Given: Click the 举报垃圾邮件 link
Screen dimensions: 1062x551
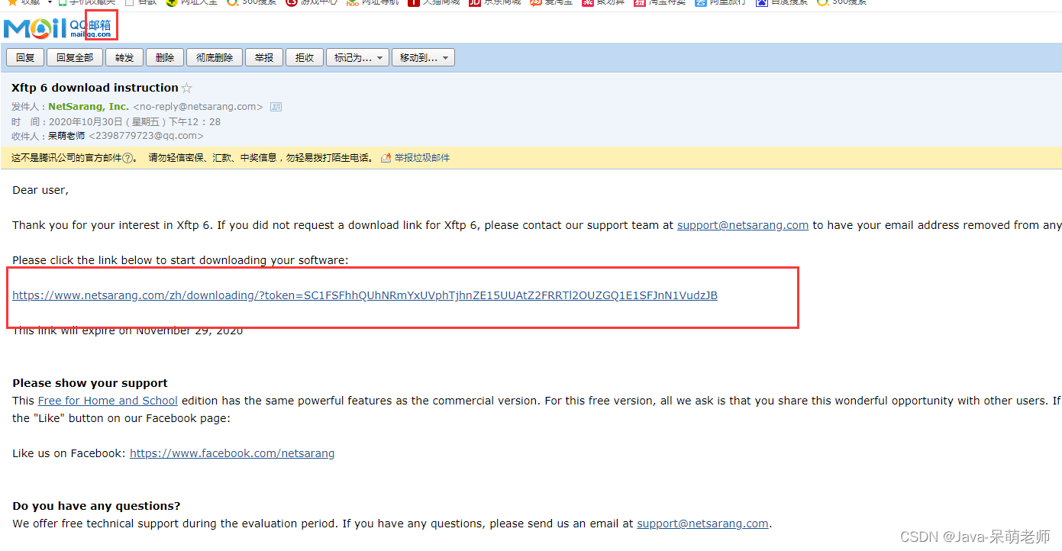Looking at the screenshot, I should point(422,158).
